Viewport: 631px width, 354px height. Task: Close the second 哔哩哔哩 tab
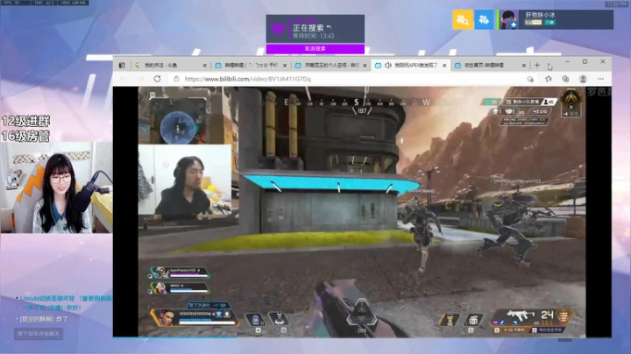(x=285, y=65)
